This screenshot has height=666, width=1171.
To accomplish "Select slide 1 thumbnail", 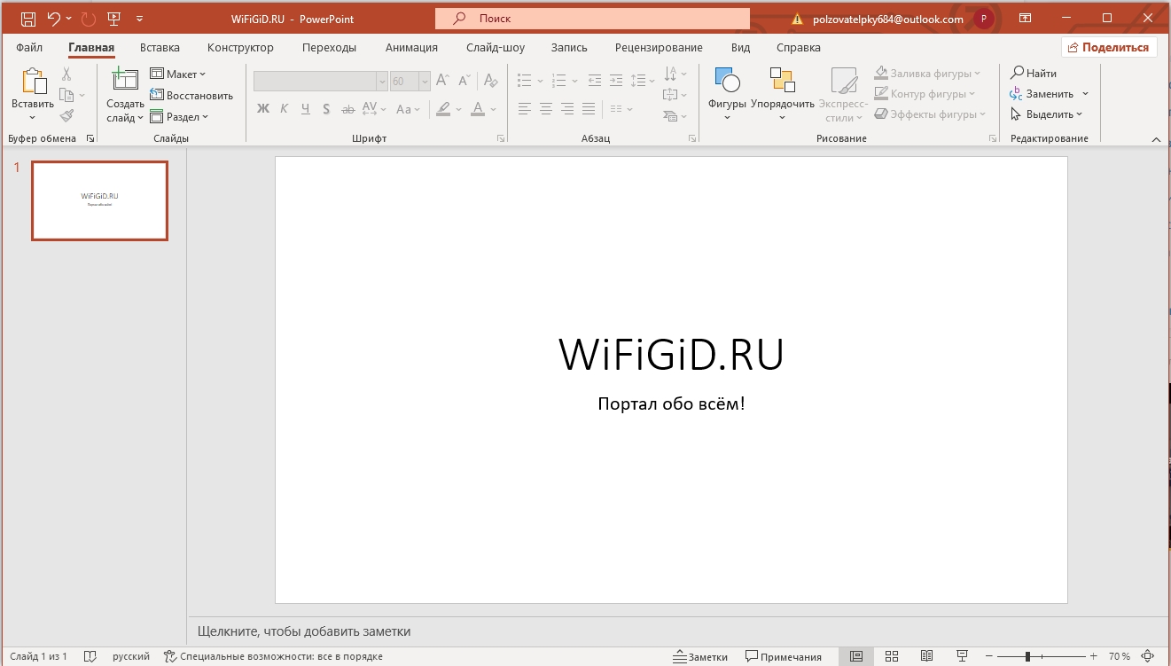I will pos(99,200).
